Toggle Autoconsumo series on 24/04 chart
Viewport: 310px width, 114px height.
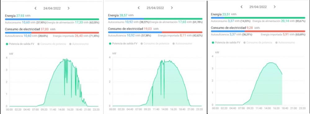pos(79,44)
